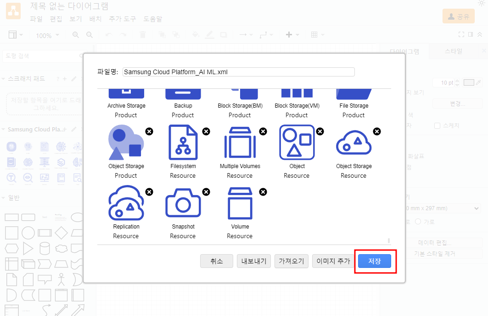Click the delete trash icon in toolbar

coord(143,35)
